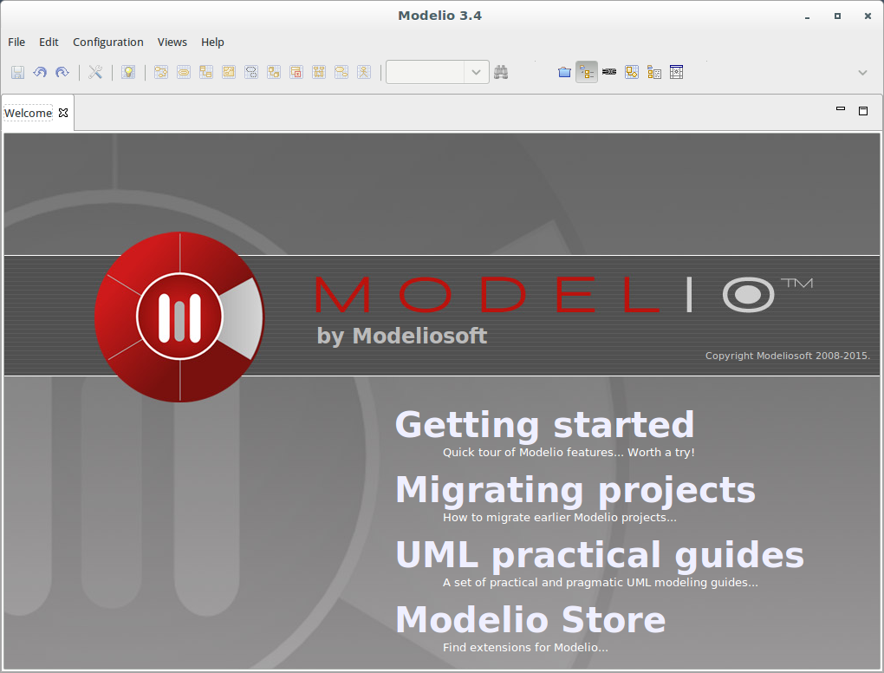
Task: Minimize the Welcome view panel
Action: coord(841,109)
